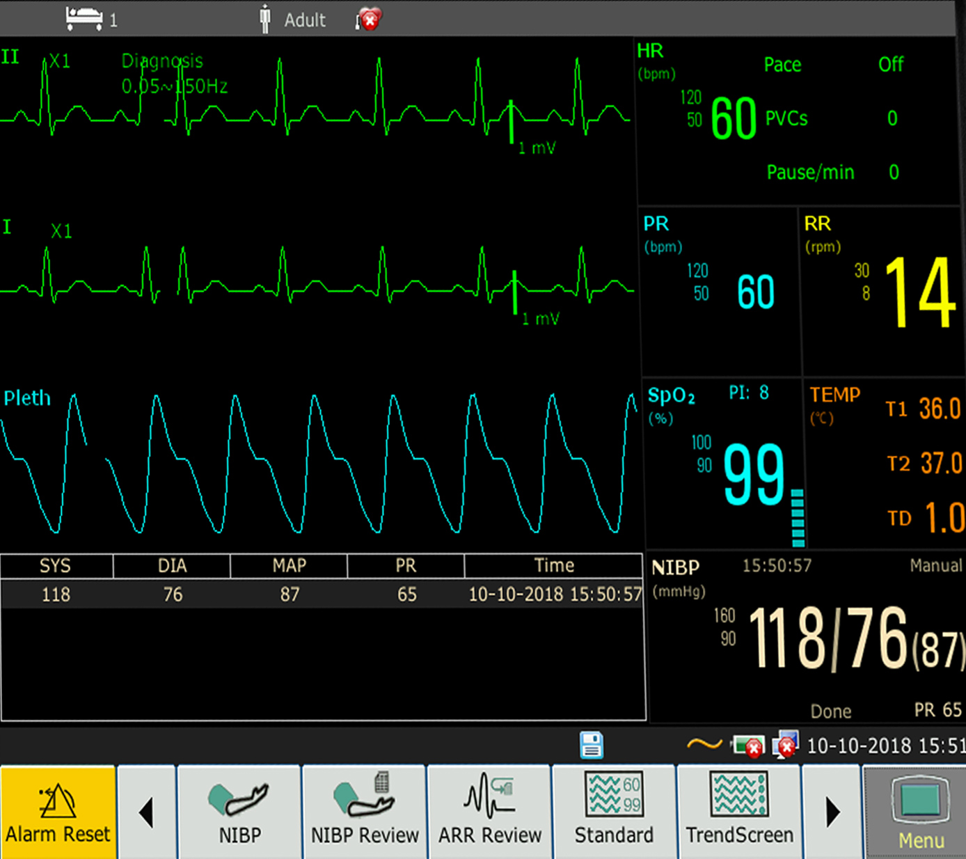Click the NIBP Manual mode label

pyautogui.click(x=936, y=565)
